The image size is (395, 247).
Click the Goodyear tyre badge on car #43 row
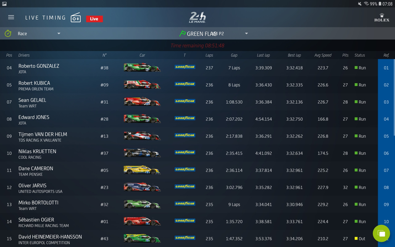[x=185, y=238]
